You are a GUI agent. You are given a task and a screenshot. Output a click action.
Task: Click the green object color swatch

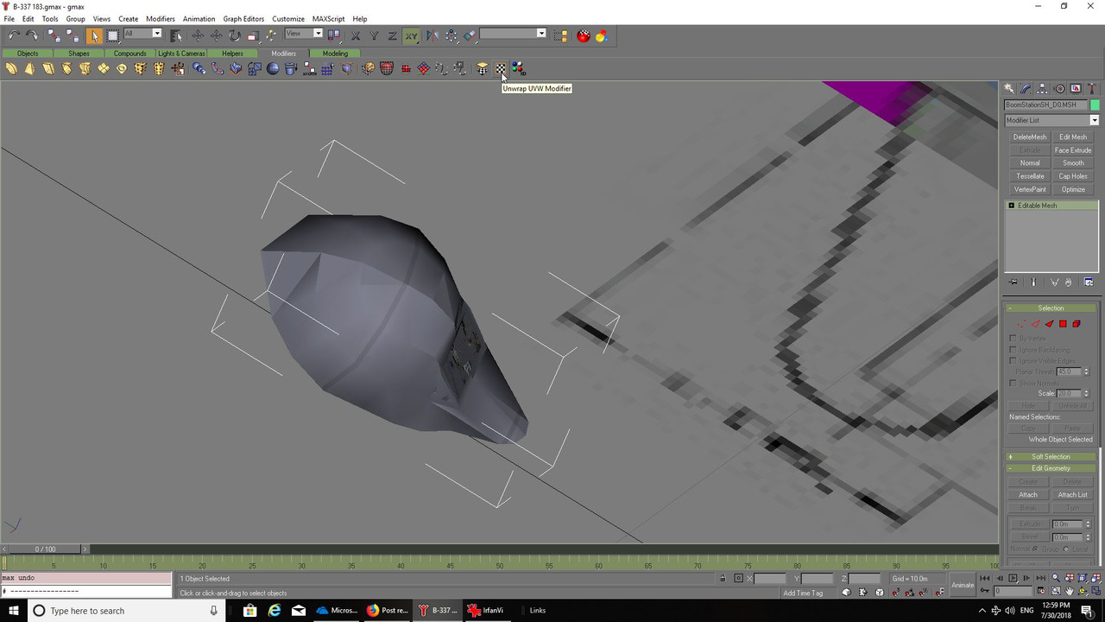[x=1095, y=105]
